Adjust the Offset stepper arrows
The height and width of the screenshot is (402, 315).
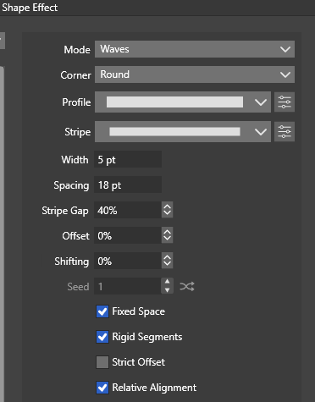coord(167,235)
